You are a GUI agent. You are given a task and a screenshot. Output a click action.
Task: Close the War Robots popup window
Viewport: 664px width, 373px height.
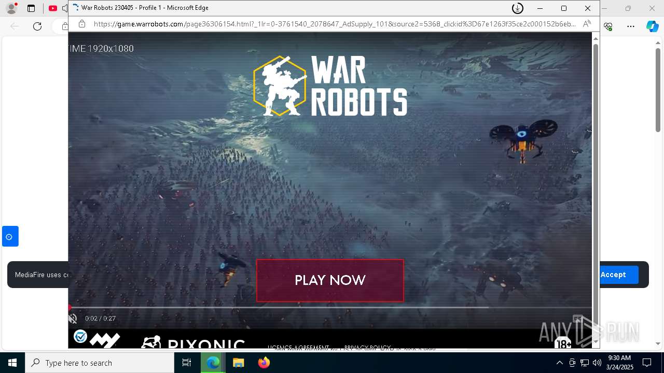(588, 8)
